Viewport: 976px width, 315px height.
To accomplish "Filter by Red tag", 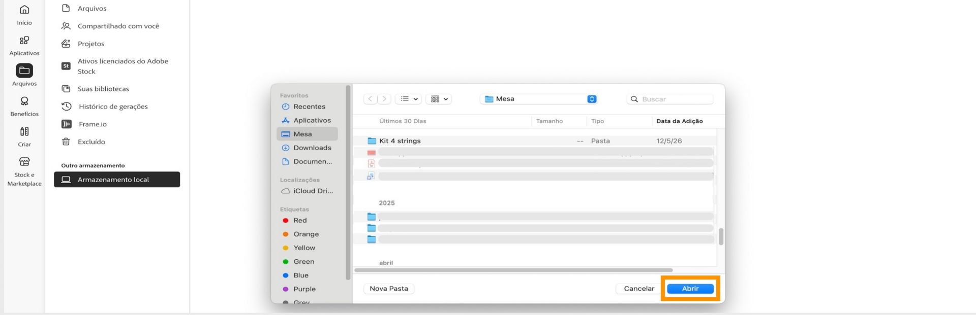I will (x=294, y=220).
